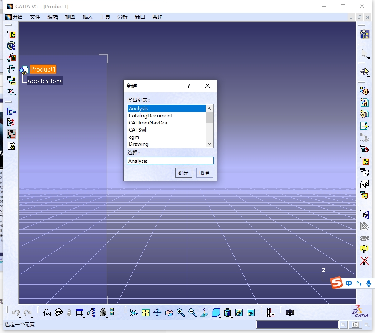Click the Capture camera icon
This screenshot has width=375, height=333.
pyautogui.click(x=290, y=313)
